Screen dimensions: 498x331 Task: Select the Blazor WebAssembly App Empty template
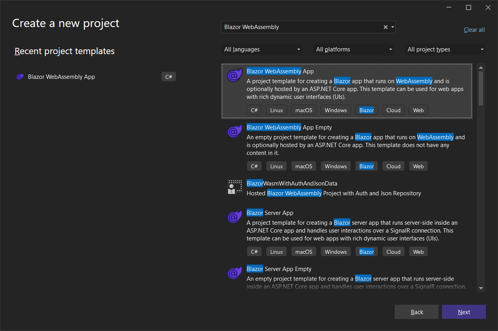347,147
